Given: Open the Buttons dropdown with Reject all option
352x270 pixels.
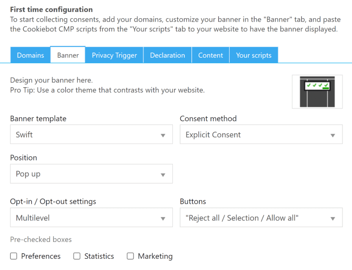Looking at the screenshot, I should point(261,217).
